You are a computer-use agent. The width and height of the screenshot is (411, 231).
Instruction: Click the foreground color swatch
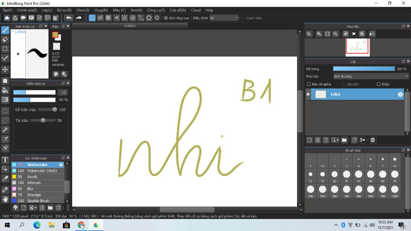[55, 34]
